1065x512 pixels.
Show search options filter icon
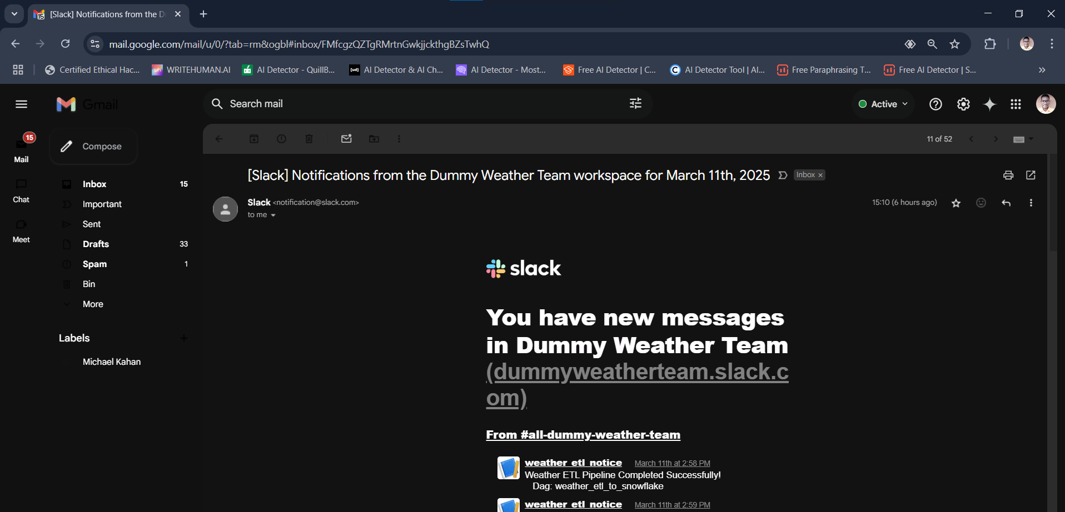click(635, 103)
